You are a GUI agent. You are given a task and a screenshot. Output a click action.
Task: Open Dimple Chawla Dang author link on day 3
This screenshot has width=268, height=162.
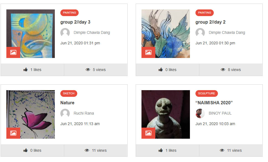pos(92,32)
